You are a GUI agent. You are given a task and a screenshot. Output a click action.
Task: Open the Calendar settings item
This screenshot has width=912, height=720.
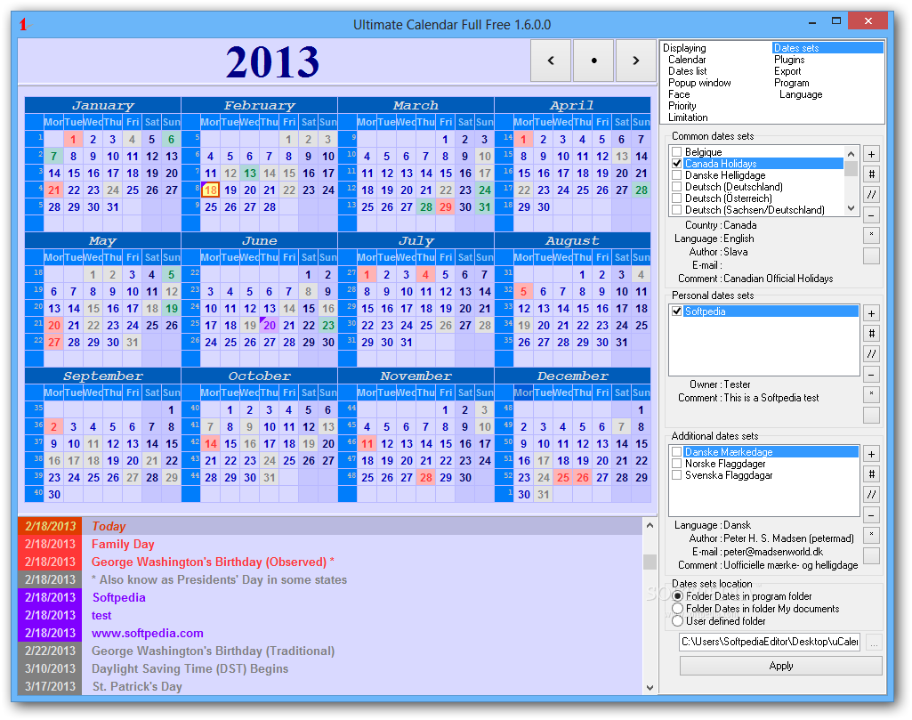pyautogui.click(x=687, y=60)
